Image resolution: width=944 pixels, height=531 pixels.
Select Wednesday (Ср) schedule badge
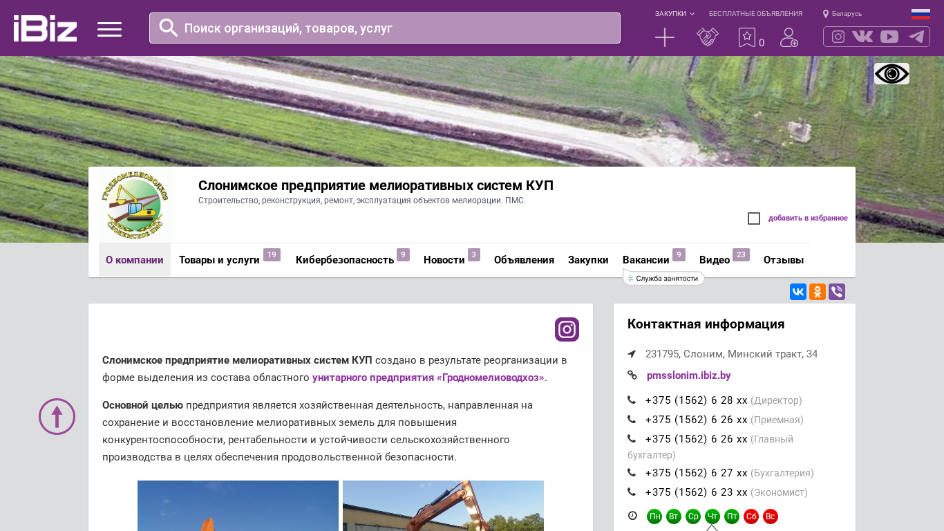[693, 516]
